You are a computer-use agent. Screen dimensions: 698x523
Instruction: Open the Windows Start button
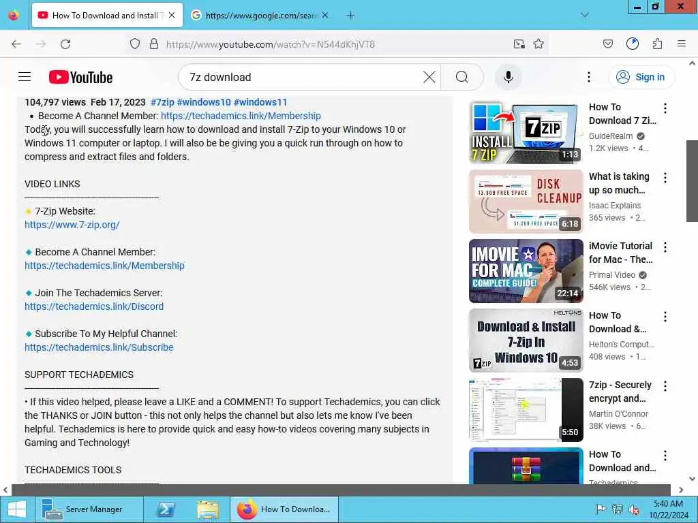17,509
